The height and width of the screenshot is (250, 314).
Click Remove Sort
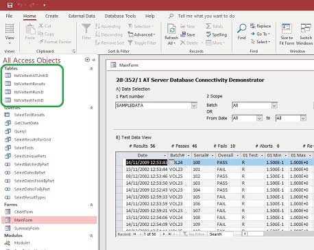[x=110, y=43]
